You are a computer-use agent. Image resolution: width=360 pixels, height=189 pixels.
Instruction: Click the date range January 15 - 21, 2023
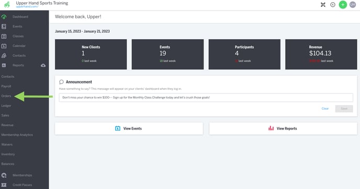click(x=83, y=31)
